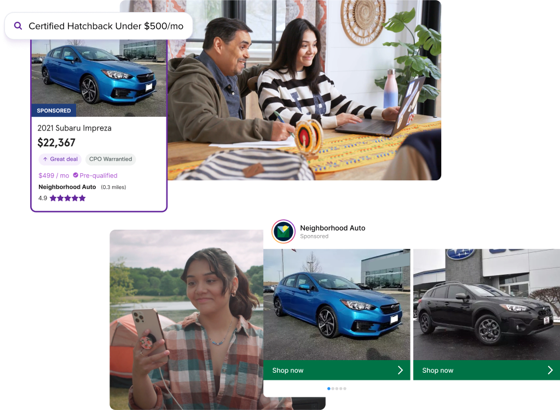Open Neighborhood Auto dealer name in listing card

pyautogui.click(x=67, y=187)
